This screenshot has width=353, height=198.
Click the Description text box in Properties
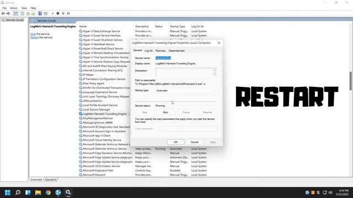(186, 72)
